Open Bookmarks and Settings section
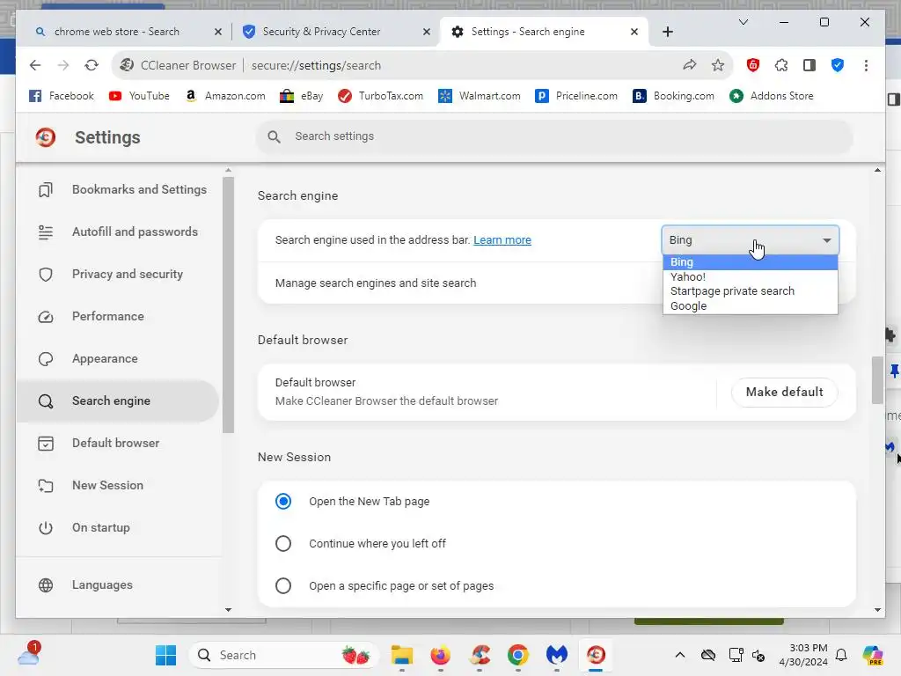 pyautogui.click(x=119, y=190)
